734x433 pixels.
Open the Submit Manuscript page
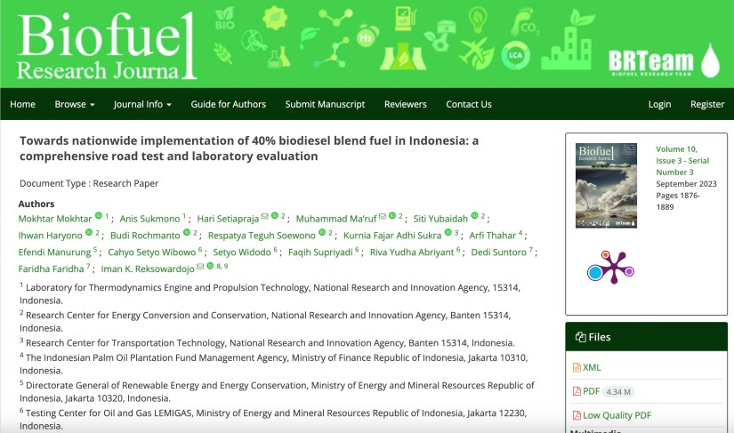[x=325, y=104]
